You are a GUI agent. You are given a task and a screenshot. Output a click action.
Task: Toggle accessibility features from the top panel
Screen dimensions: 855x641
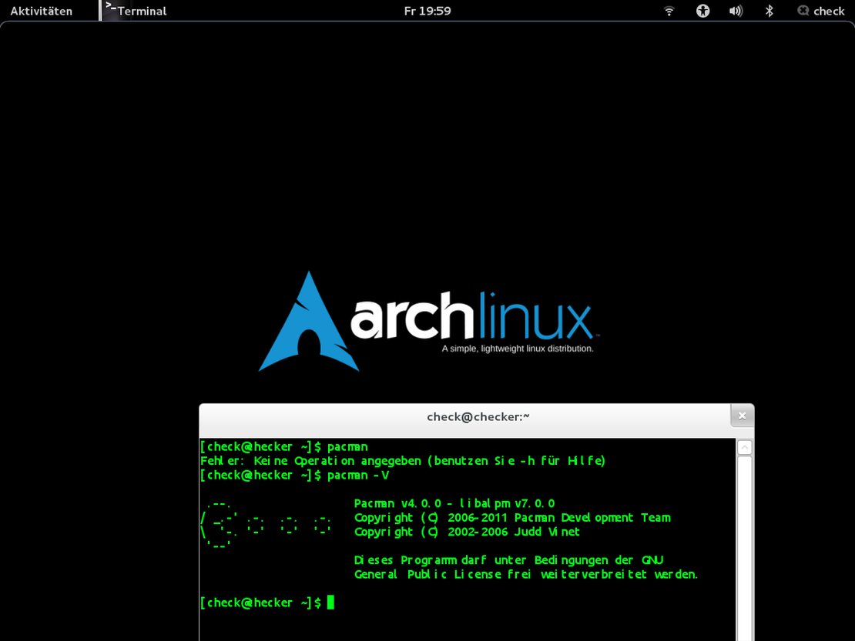click(702, 11)
